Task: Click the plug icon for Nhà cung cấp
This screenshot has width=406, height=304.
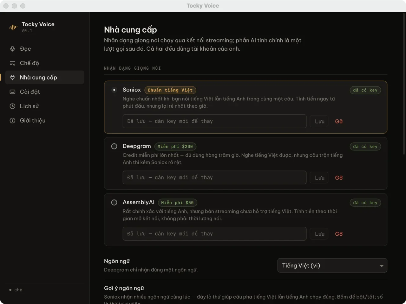Action: [12, 77]
